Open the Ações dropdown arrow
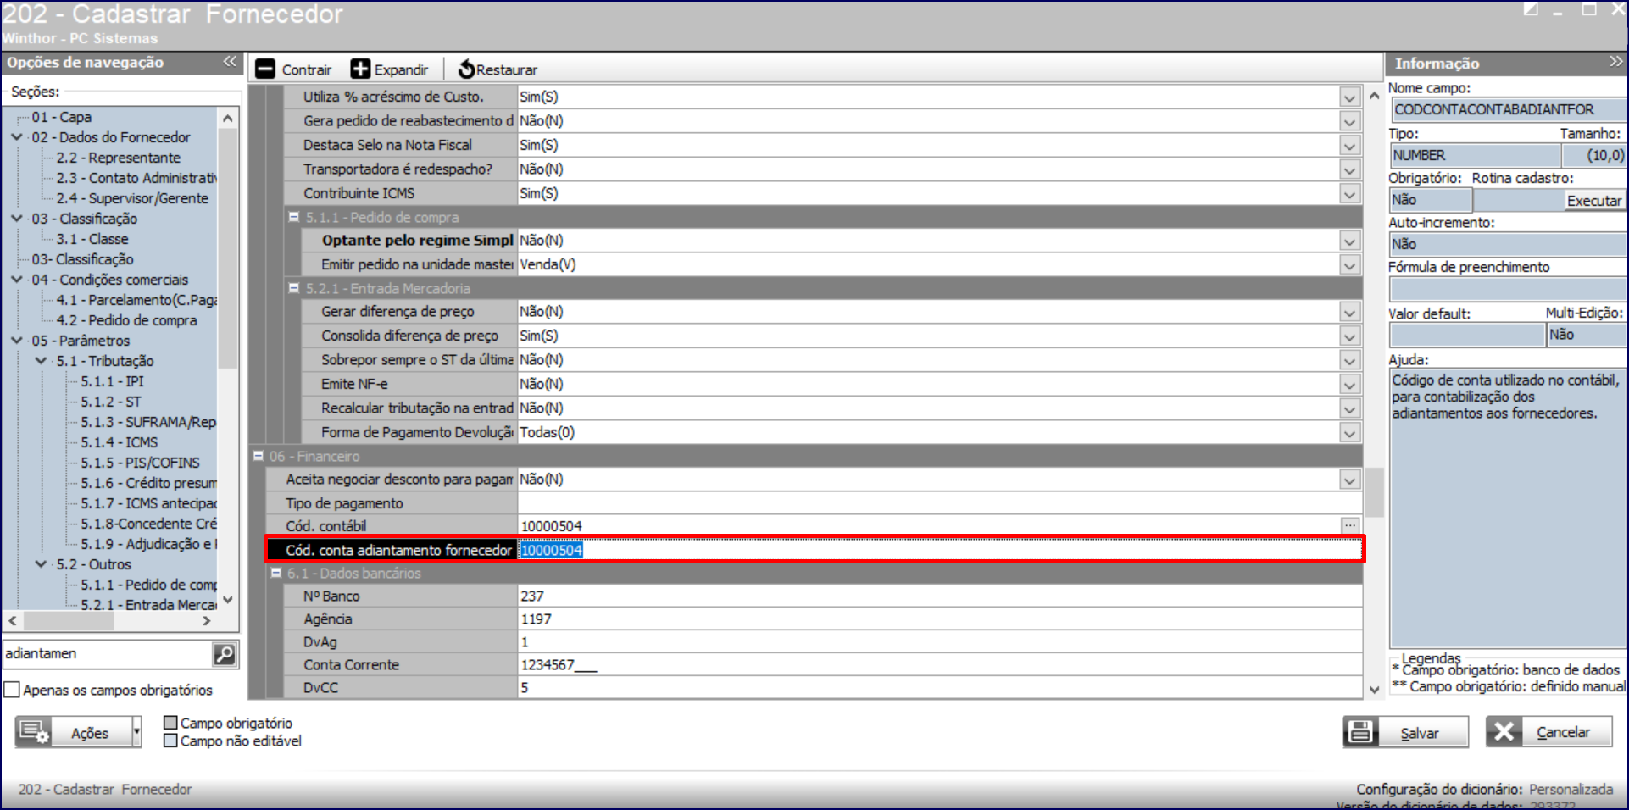 pos(136,733)
